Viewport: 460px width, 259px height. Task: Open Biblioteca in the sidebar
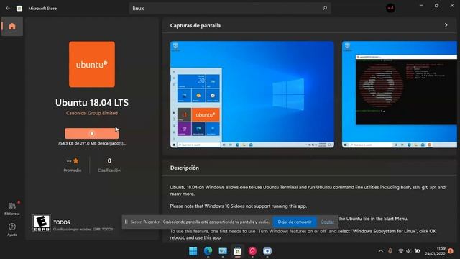[x=12, y=209]
